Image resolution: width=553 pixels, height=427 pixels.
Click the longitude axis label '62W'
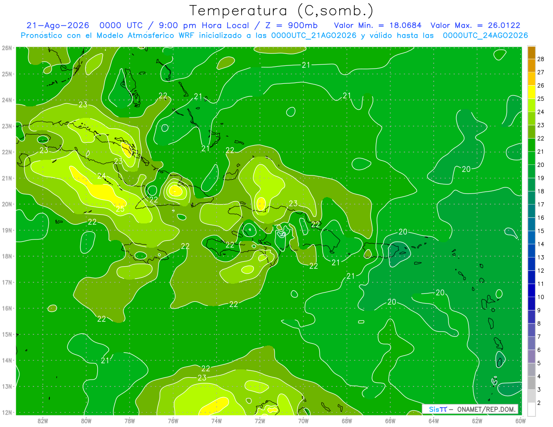coord(477,421)
